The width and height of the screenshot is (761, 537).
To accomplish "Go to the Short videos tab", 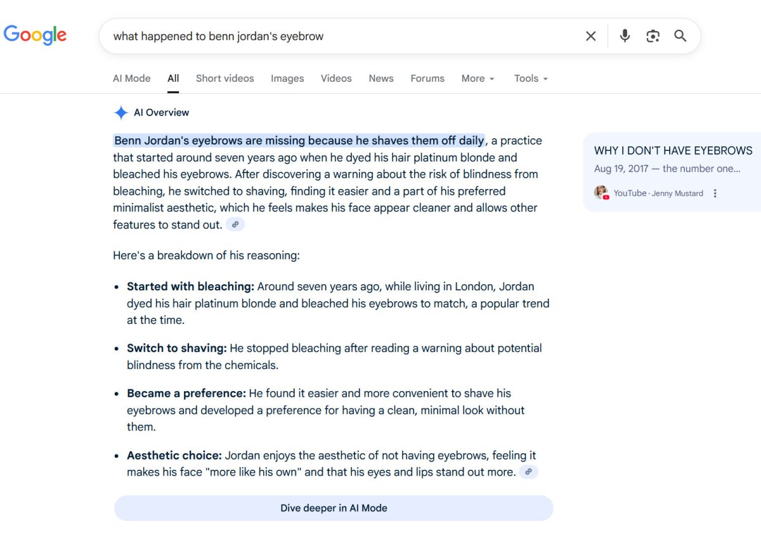I will (225, 79).
